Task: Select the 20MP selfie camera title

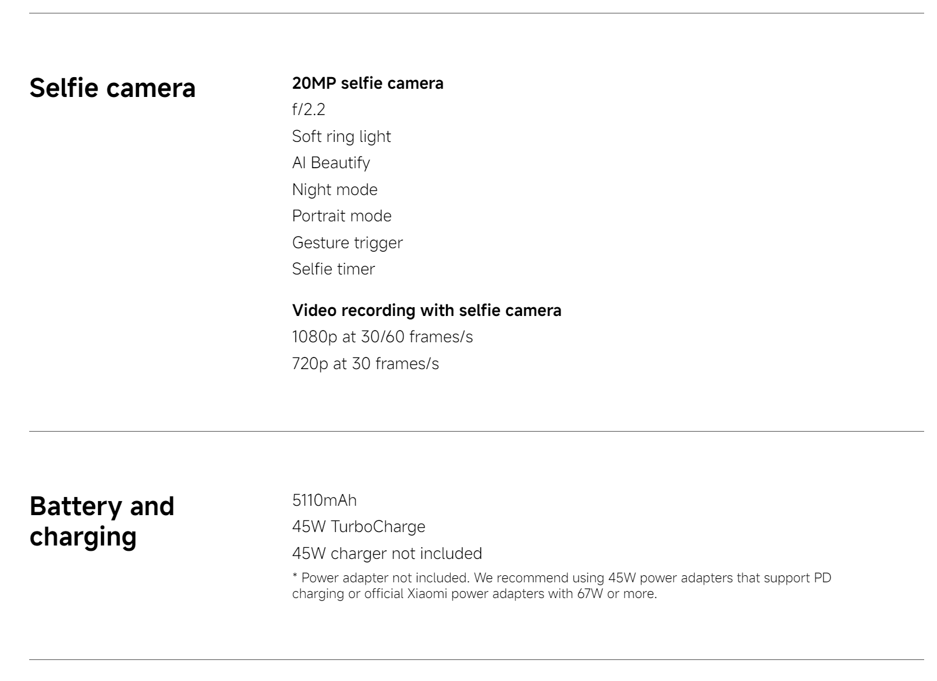Action: click(x=367, y=84)
